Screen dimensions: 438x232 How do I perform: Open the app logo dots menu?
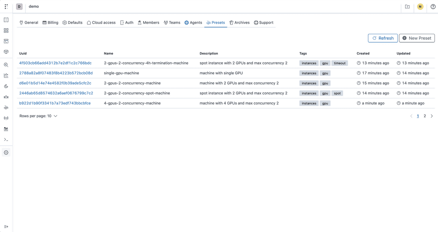pyautogui.click(x=6, y=7)
